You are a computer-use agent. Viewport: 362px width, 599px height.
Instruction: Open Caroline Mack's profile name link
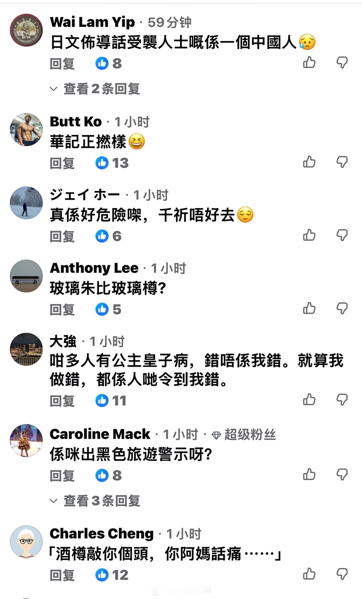(100, 434)
